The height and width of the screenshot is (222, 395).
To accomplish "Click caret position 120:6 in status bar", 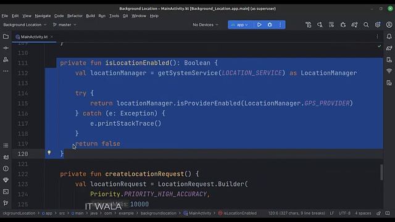I will (296, 213).
